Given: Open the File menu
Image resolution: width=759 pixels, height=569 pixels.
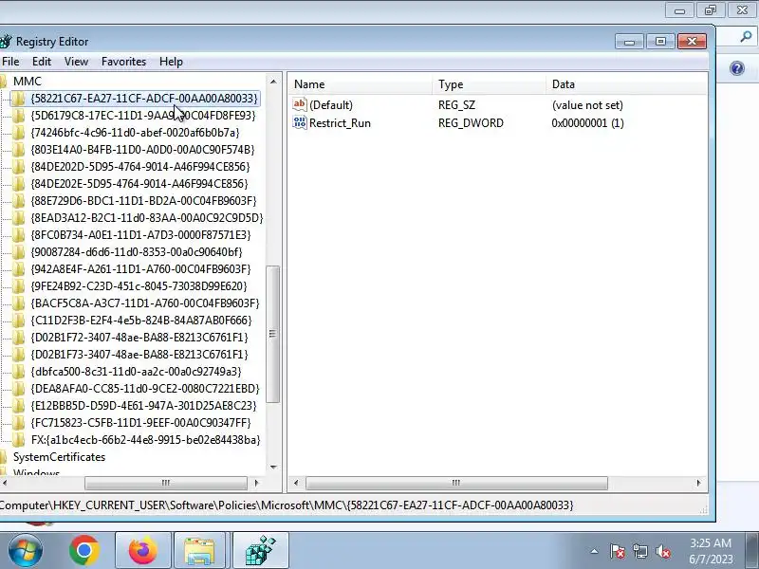Looking at the screenshot, I should pyautogui.click(x=10, y=62).
